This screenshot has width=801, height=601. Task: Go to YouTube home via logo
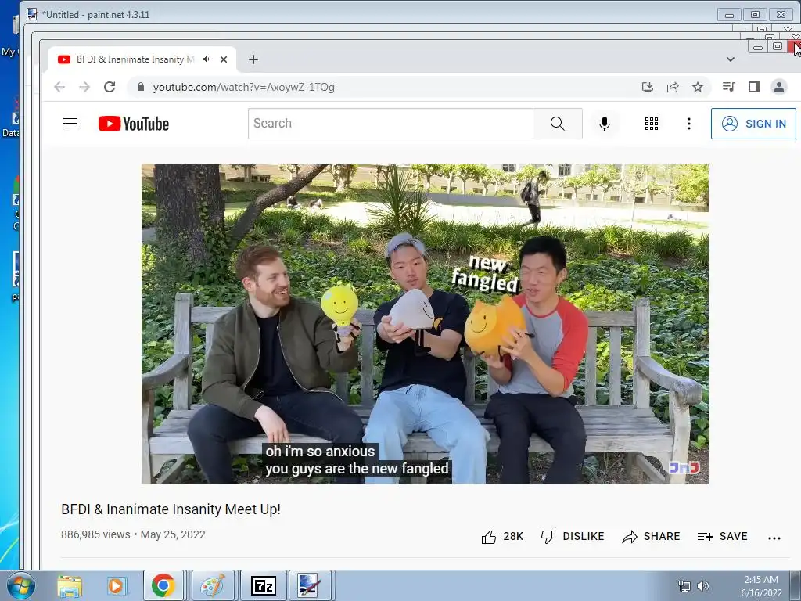click(133, 124)
